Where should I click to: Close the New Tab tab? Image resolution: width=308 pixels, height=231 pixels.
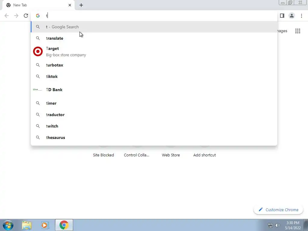[70, 5]
